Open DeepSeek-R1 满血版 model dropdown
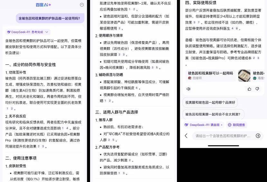267x182 pixels. (204, 125)
